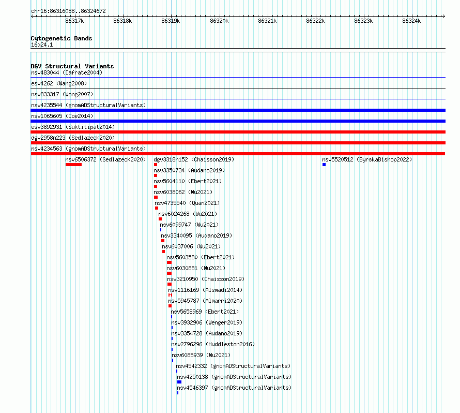Click red marker under nsv6038062 (Wu2021)
Viewport: 460px width, 413px height.
point(156,197)
